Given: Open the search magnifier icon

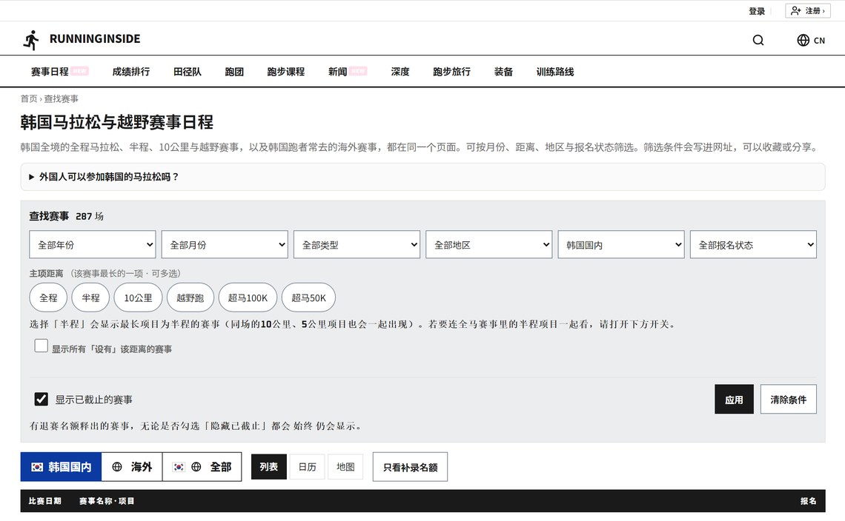Looking at the screenshot, I should pyautogui.click(x=758, y=40).
